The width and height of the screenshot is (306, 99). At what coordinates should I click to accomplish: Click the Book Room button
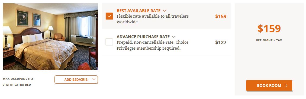coord(269,85)
